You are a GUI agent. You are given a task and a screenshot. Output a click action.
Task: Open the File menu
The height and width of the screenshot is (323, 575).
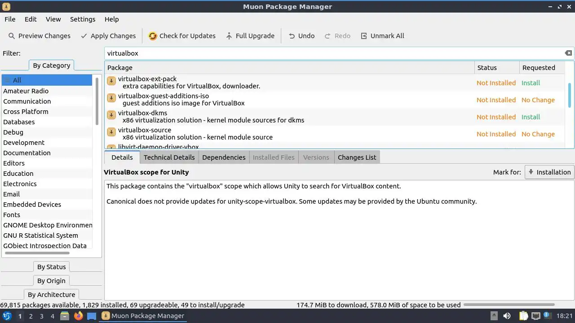[x=10, y=19]
